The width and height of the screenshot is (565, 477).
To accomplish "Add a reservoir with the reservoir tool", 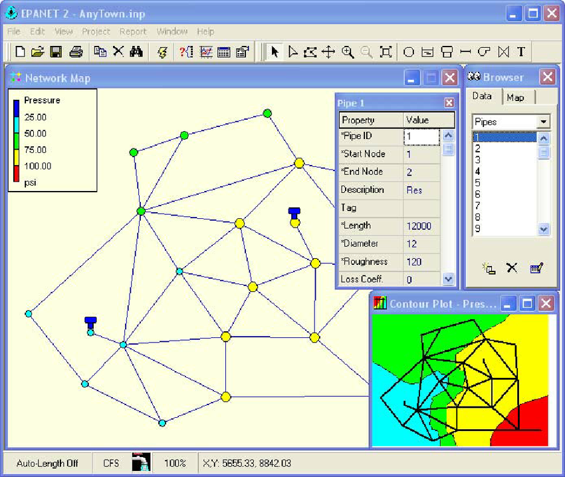I will point(427,53).
